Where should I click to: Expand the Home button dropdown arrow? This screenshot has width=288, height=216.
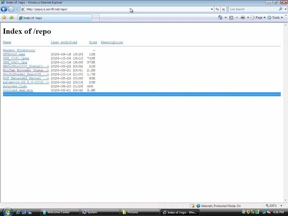[225, 18]
